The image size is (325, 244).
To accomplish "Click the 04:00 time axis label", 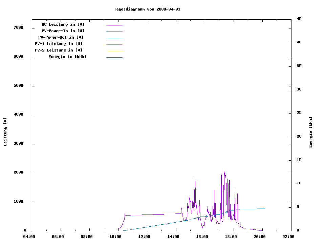I will click(29, 237).
